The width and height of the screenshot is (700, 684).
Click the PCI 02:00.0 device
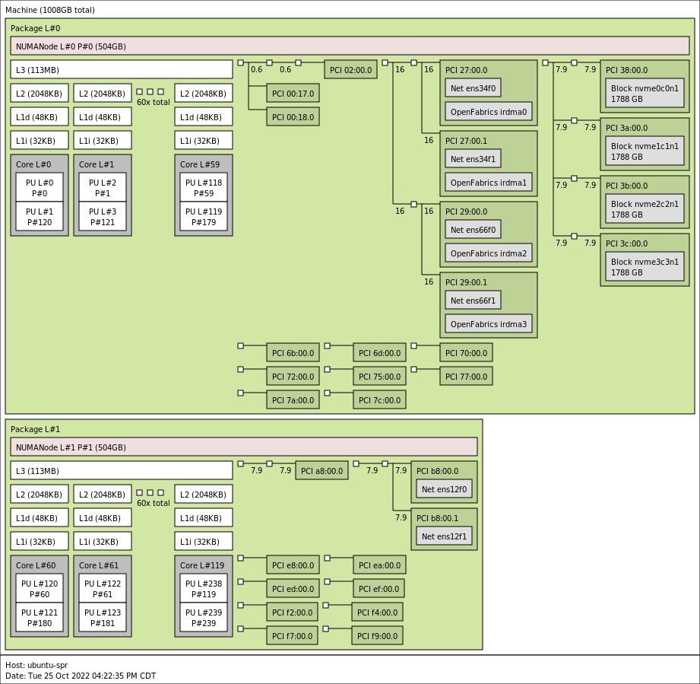click(x=350, y=70)
